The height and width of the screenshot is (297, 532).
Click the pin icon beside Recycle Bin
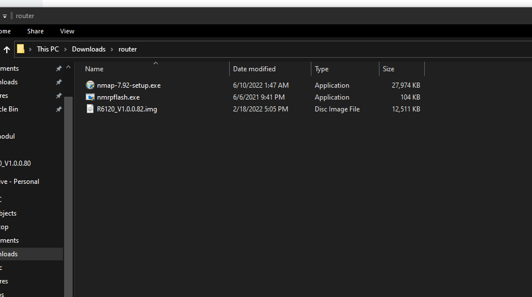tap(58, 109)
